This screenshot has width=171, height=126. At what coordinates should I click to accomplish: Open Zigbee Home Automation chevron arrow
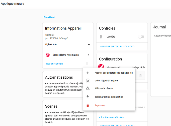88,55
